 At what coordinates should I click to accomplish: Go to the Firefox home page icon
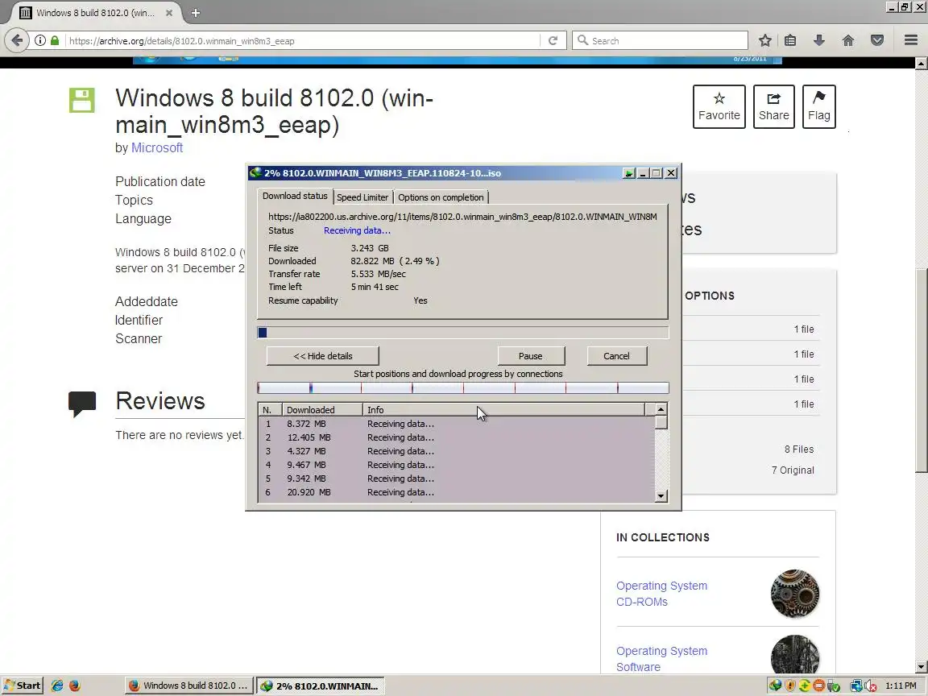[848, 40]
